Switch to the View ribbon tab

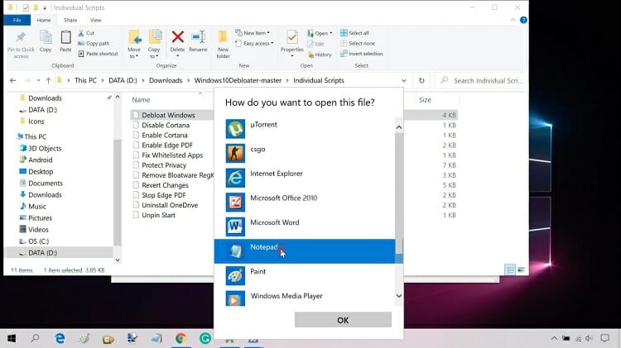(x=95, y=20)
